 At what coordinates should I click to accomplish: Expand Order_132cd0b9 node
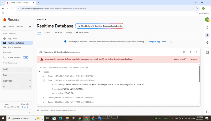pos(44,76)
